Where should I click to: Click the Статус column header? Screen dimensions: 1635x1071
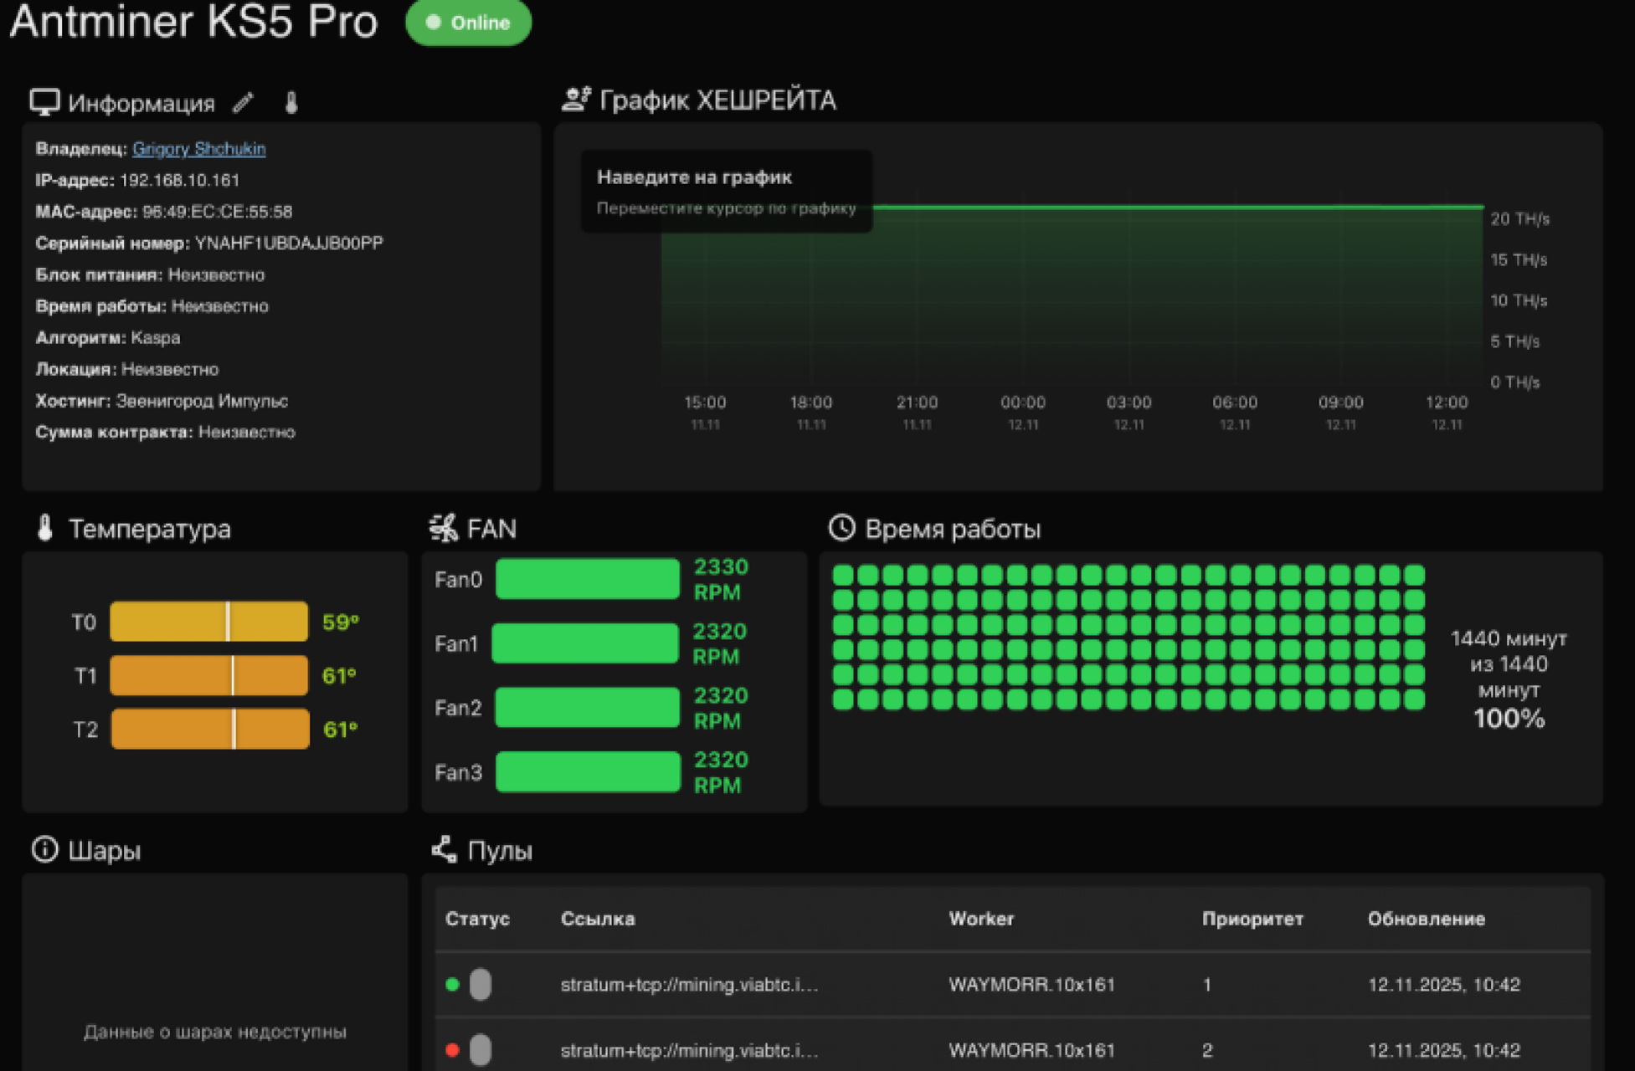point(477,919)
